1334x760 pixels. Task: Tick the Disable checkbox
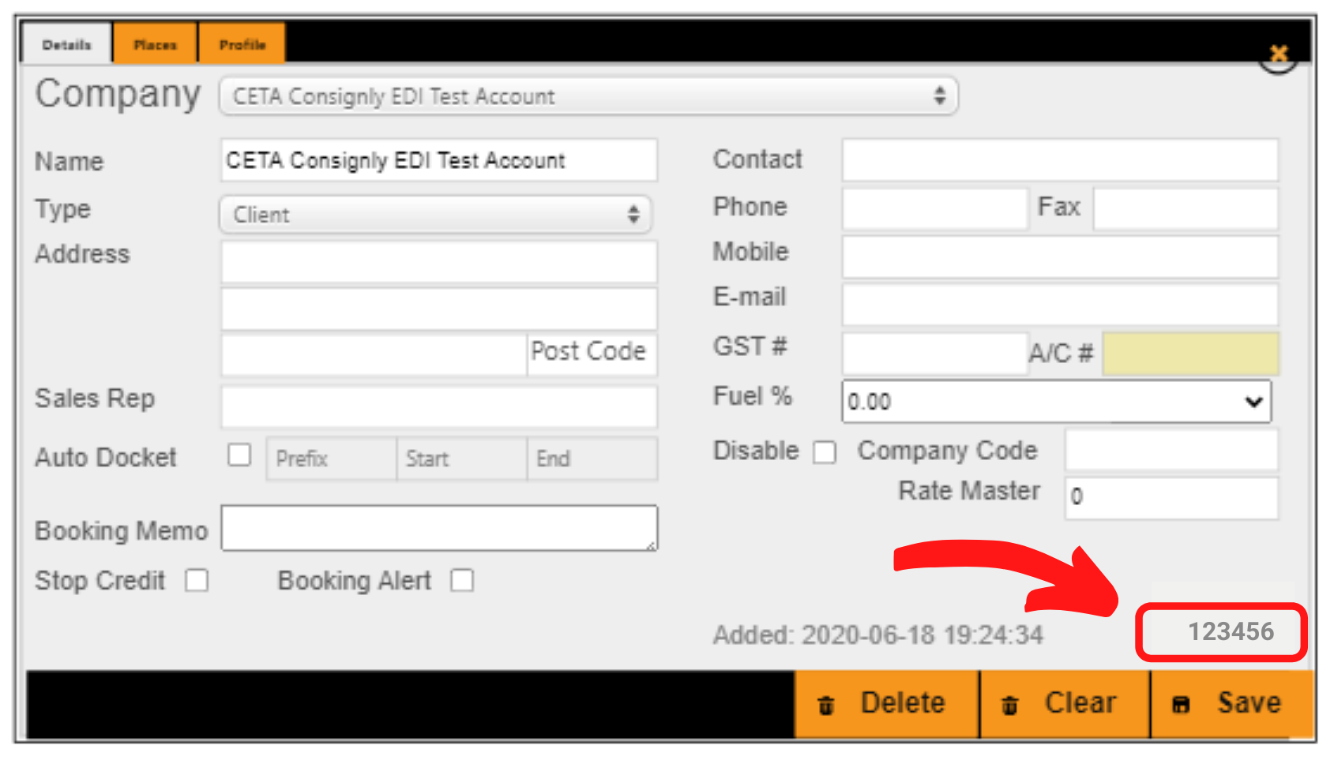[x=825, y=452]
